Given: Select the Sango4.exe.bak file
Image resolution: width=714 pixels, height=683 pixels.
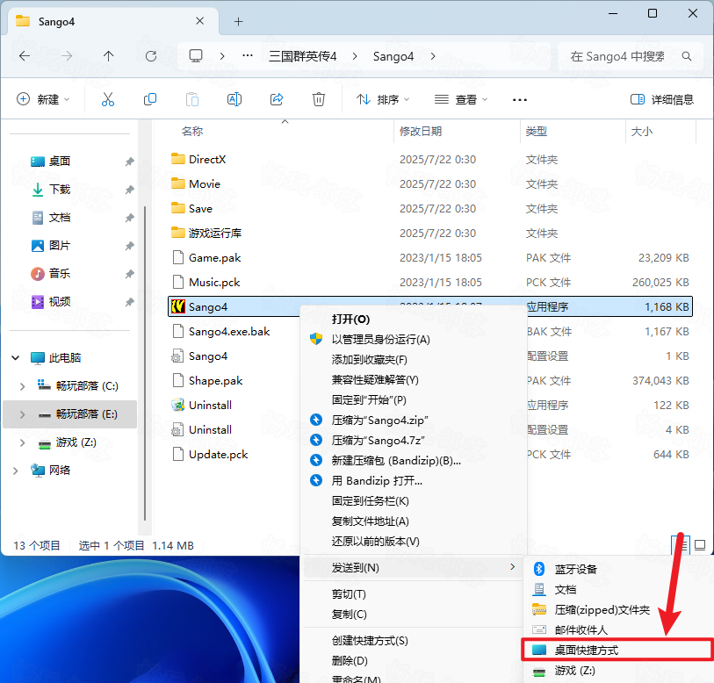Looking at the screenshot, I should pyautogui.click(x=229, y=332).
